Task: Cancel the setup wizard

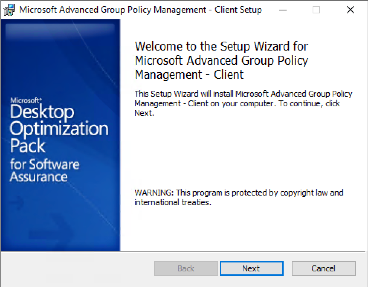Action: click(323, 268)
